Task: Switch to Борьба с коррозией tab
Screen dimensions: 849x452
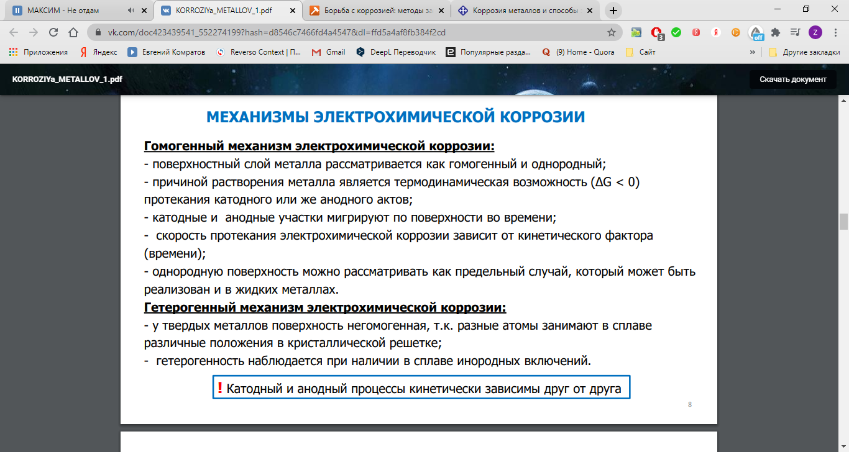Action: pyautogui.click(x=377, y=11)
